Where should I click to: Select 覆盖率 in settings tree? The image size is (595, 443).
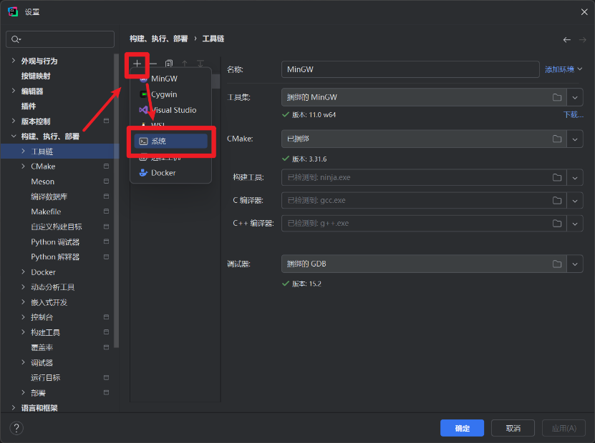pyautogui.click(x=42, y=347)
